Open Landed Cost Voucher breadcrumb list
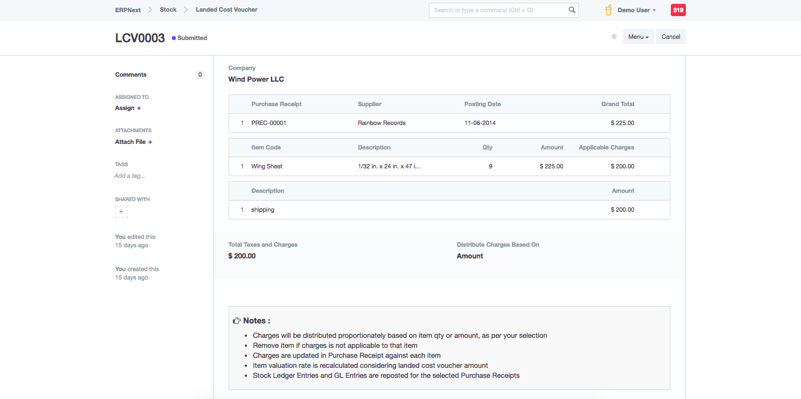Screen dimensions: 801x399 pos(226,10)
